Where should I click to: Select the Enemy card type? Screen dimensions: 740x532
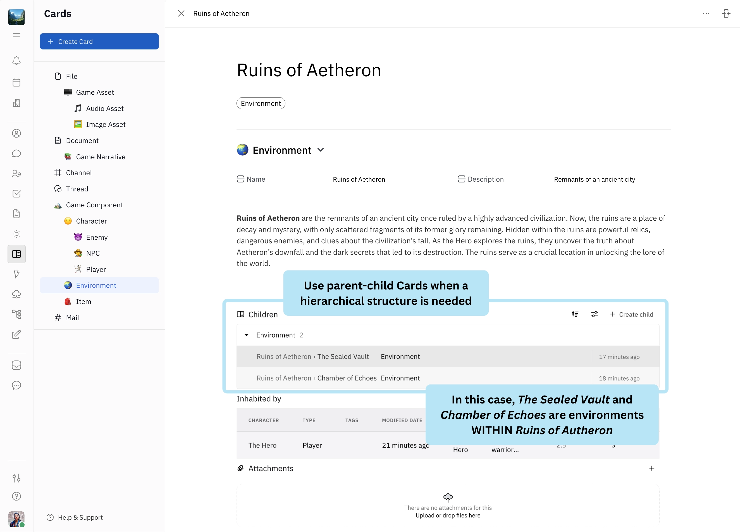[x=97, y=237]
